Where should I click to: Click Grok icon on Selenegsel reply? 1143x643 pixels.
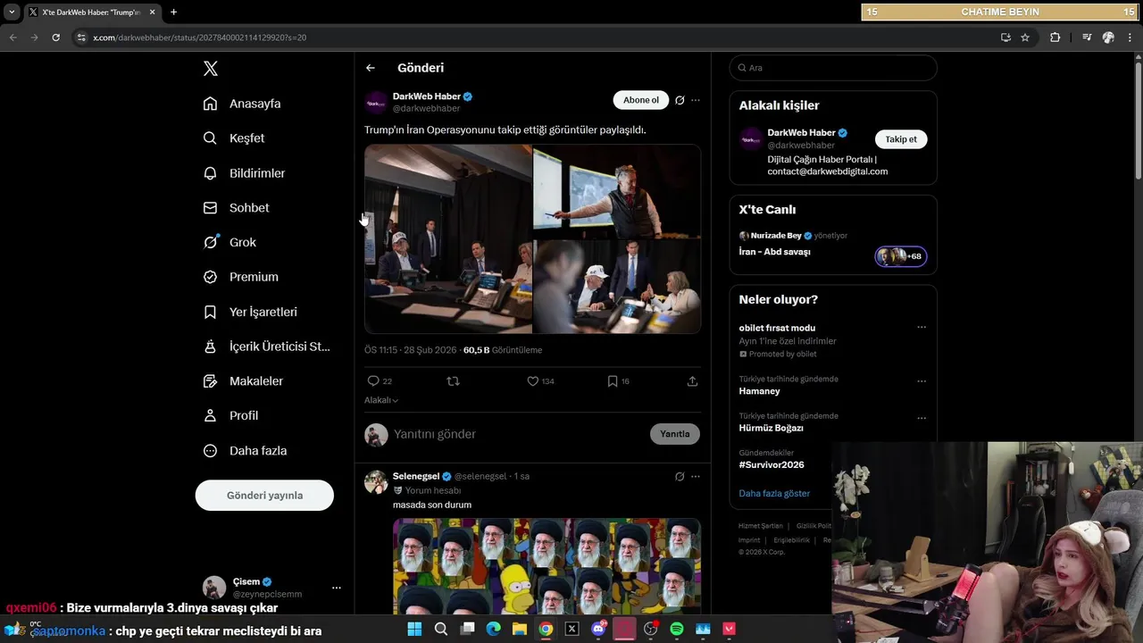coord(680,477)
